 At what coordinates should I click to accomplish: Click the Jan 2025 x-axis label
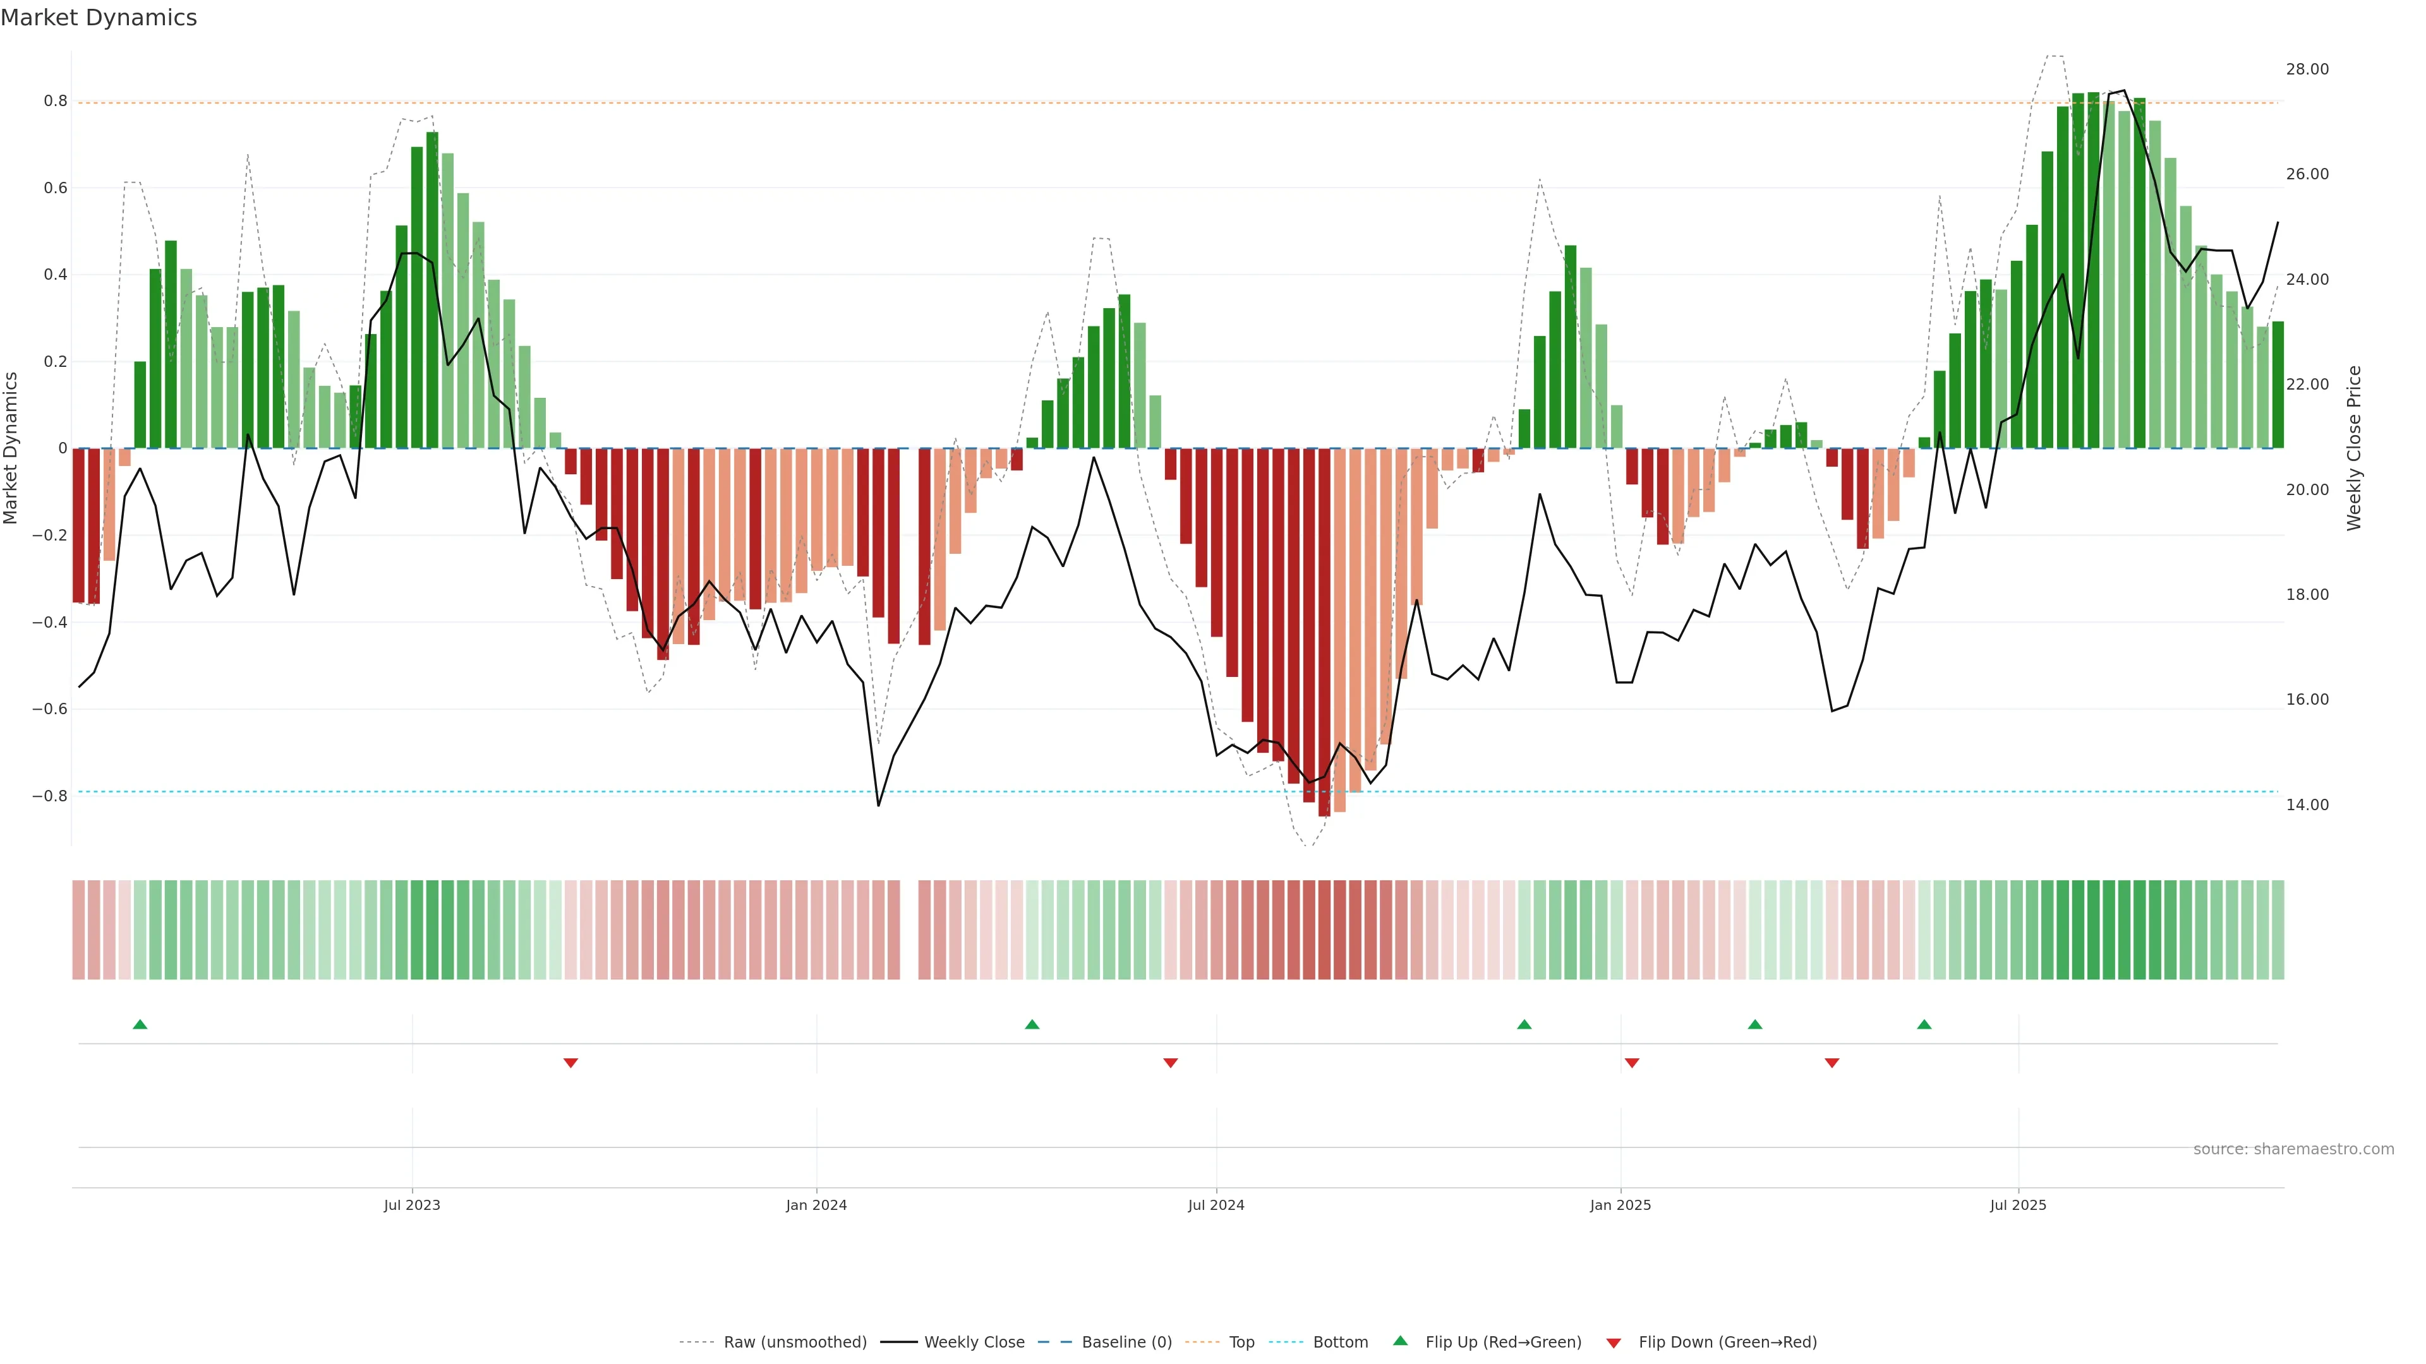coord(1620,1205)
